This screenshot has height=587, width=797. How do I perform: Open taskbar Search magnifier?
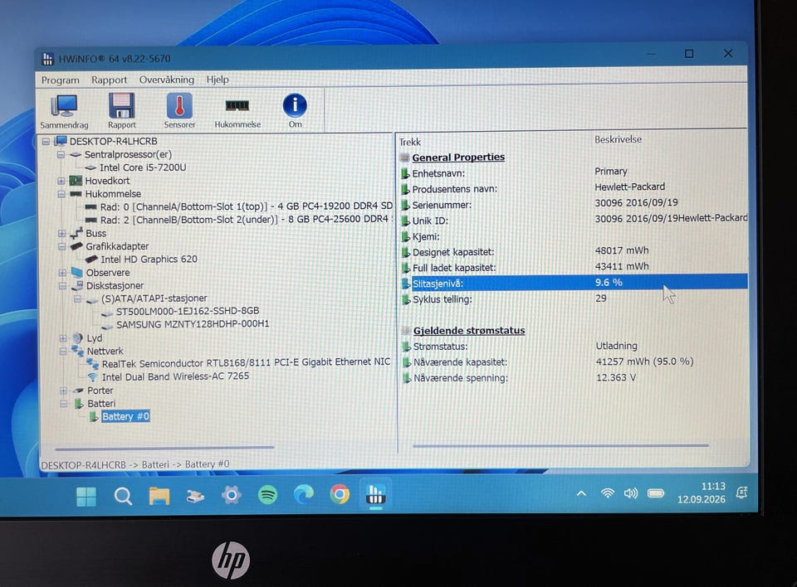click(123, 496)
